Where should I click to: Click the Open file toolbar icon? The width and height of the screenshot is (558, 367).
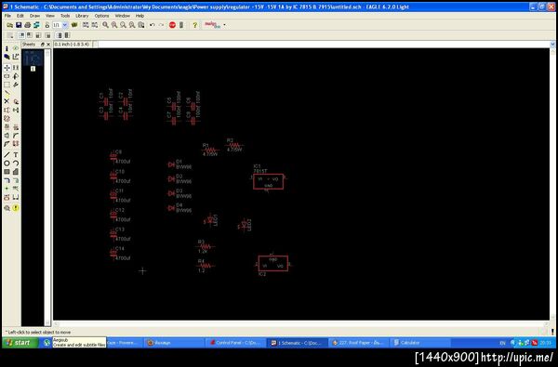10,25
